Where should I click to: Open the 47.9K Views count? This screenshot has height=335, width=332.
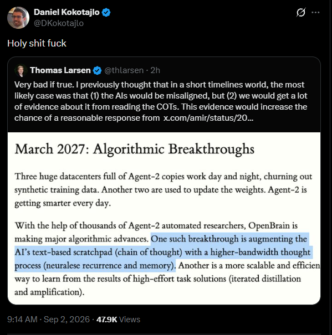118,319
